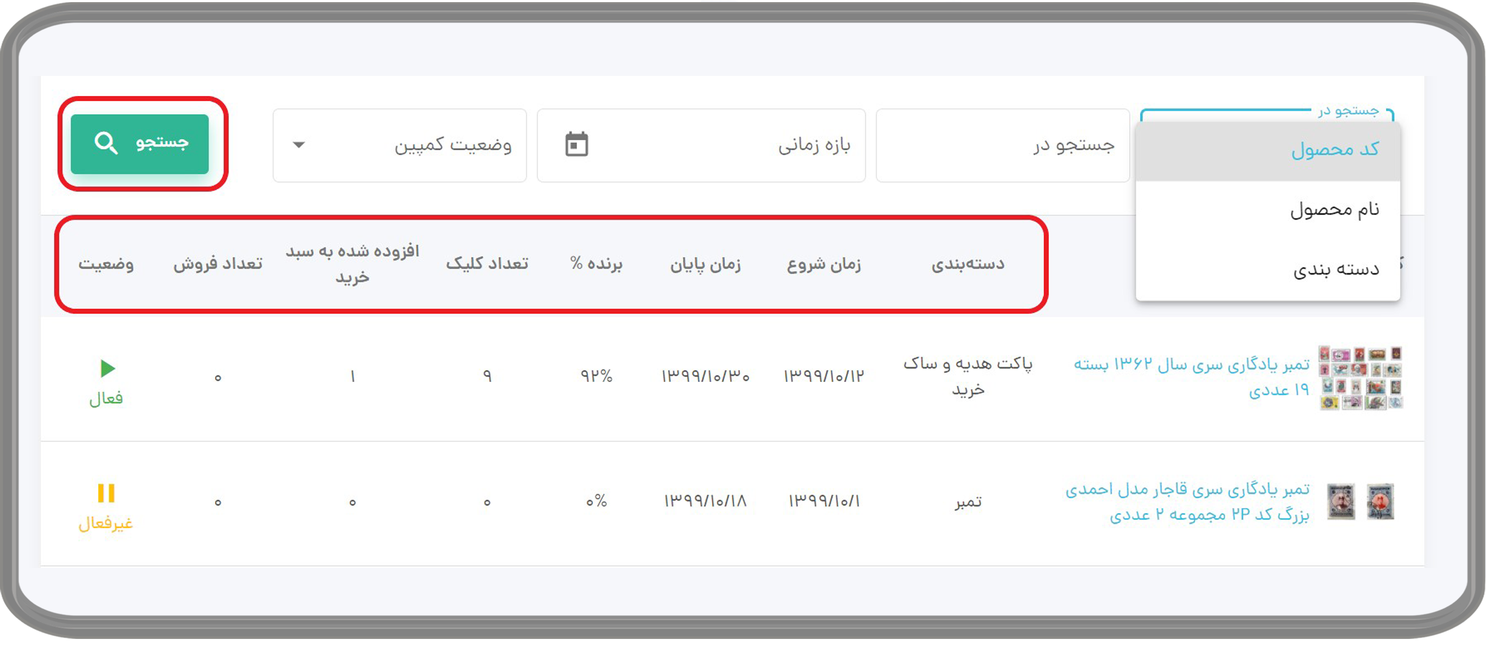Click the زمان پایان column header
The image size is (1486, 660).
(705, 264)
